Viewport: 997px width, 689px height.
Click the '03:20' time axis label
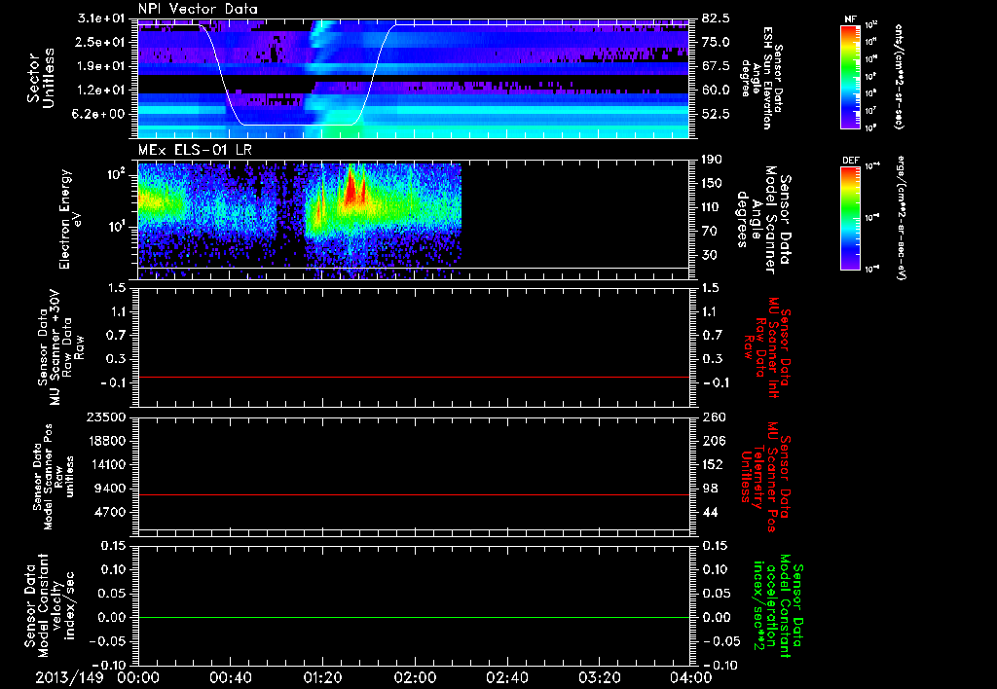[599, 677]
